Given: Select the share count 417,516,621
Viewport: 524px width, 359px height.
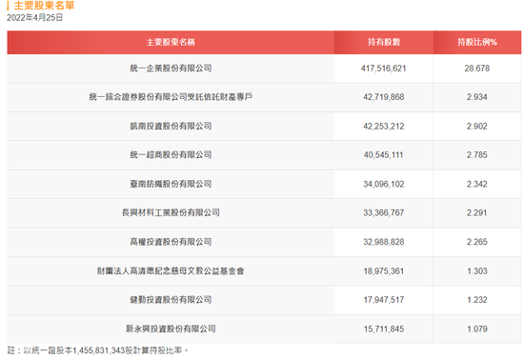Looking at the screenshot, I should (x=384, y=69).
